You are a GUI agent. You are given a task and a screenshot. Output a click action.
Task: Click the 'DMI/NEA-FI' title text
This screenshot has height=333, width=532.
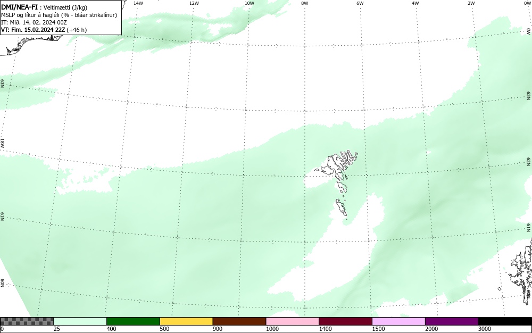click(19, 7)
